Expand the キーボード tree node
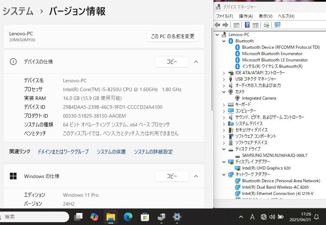This screenshot has width=326, height=225. [224, 105]
